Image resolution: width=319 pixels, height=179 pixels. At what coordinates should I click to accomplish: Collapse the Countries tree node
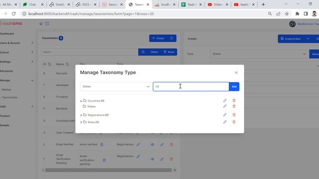[x=81, y=101]
